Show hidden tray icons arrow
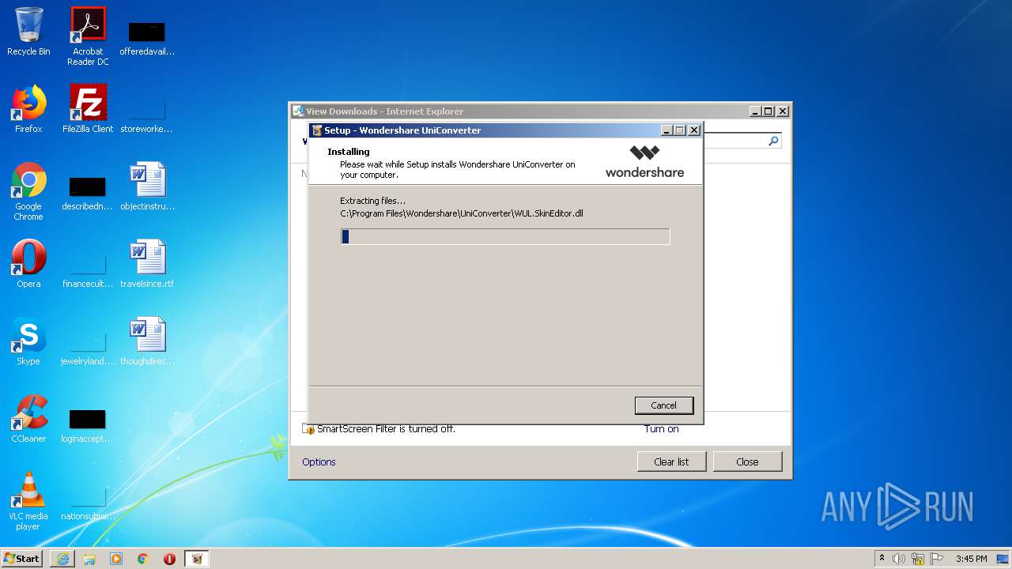The width and height of the screenshot is (1012, 569). (882, 559)
